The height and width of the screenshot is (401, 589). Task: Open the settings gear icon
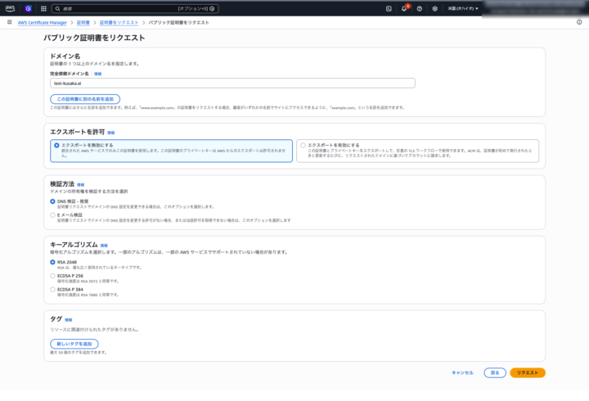click(x=435, y=8)
